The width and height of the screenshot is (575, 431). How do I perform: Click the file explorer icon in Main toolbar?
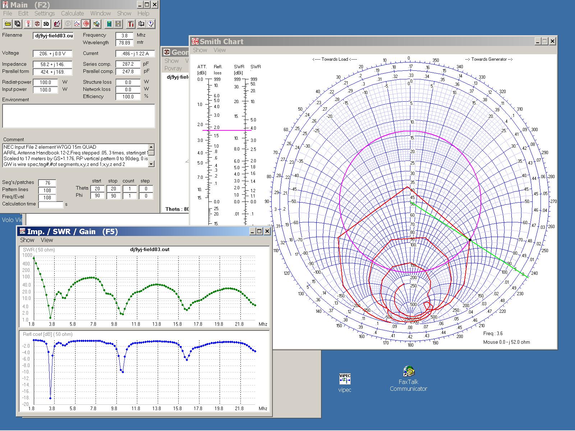tap(96, 24)
